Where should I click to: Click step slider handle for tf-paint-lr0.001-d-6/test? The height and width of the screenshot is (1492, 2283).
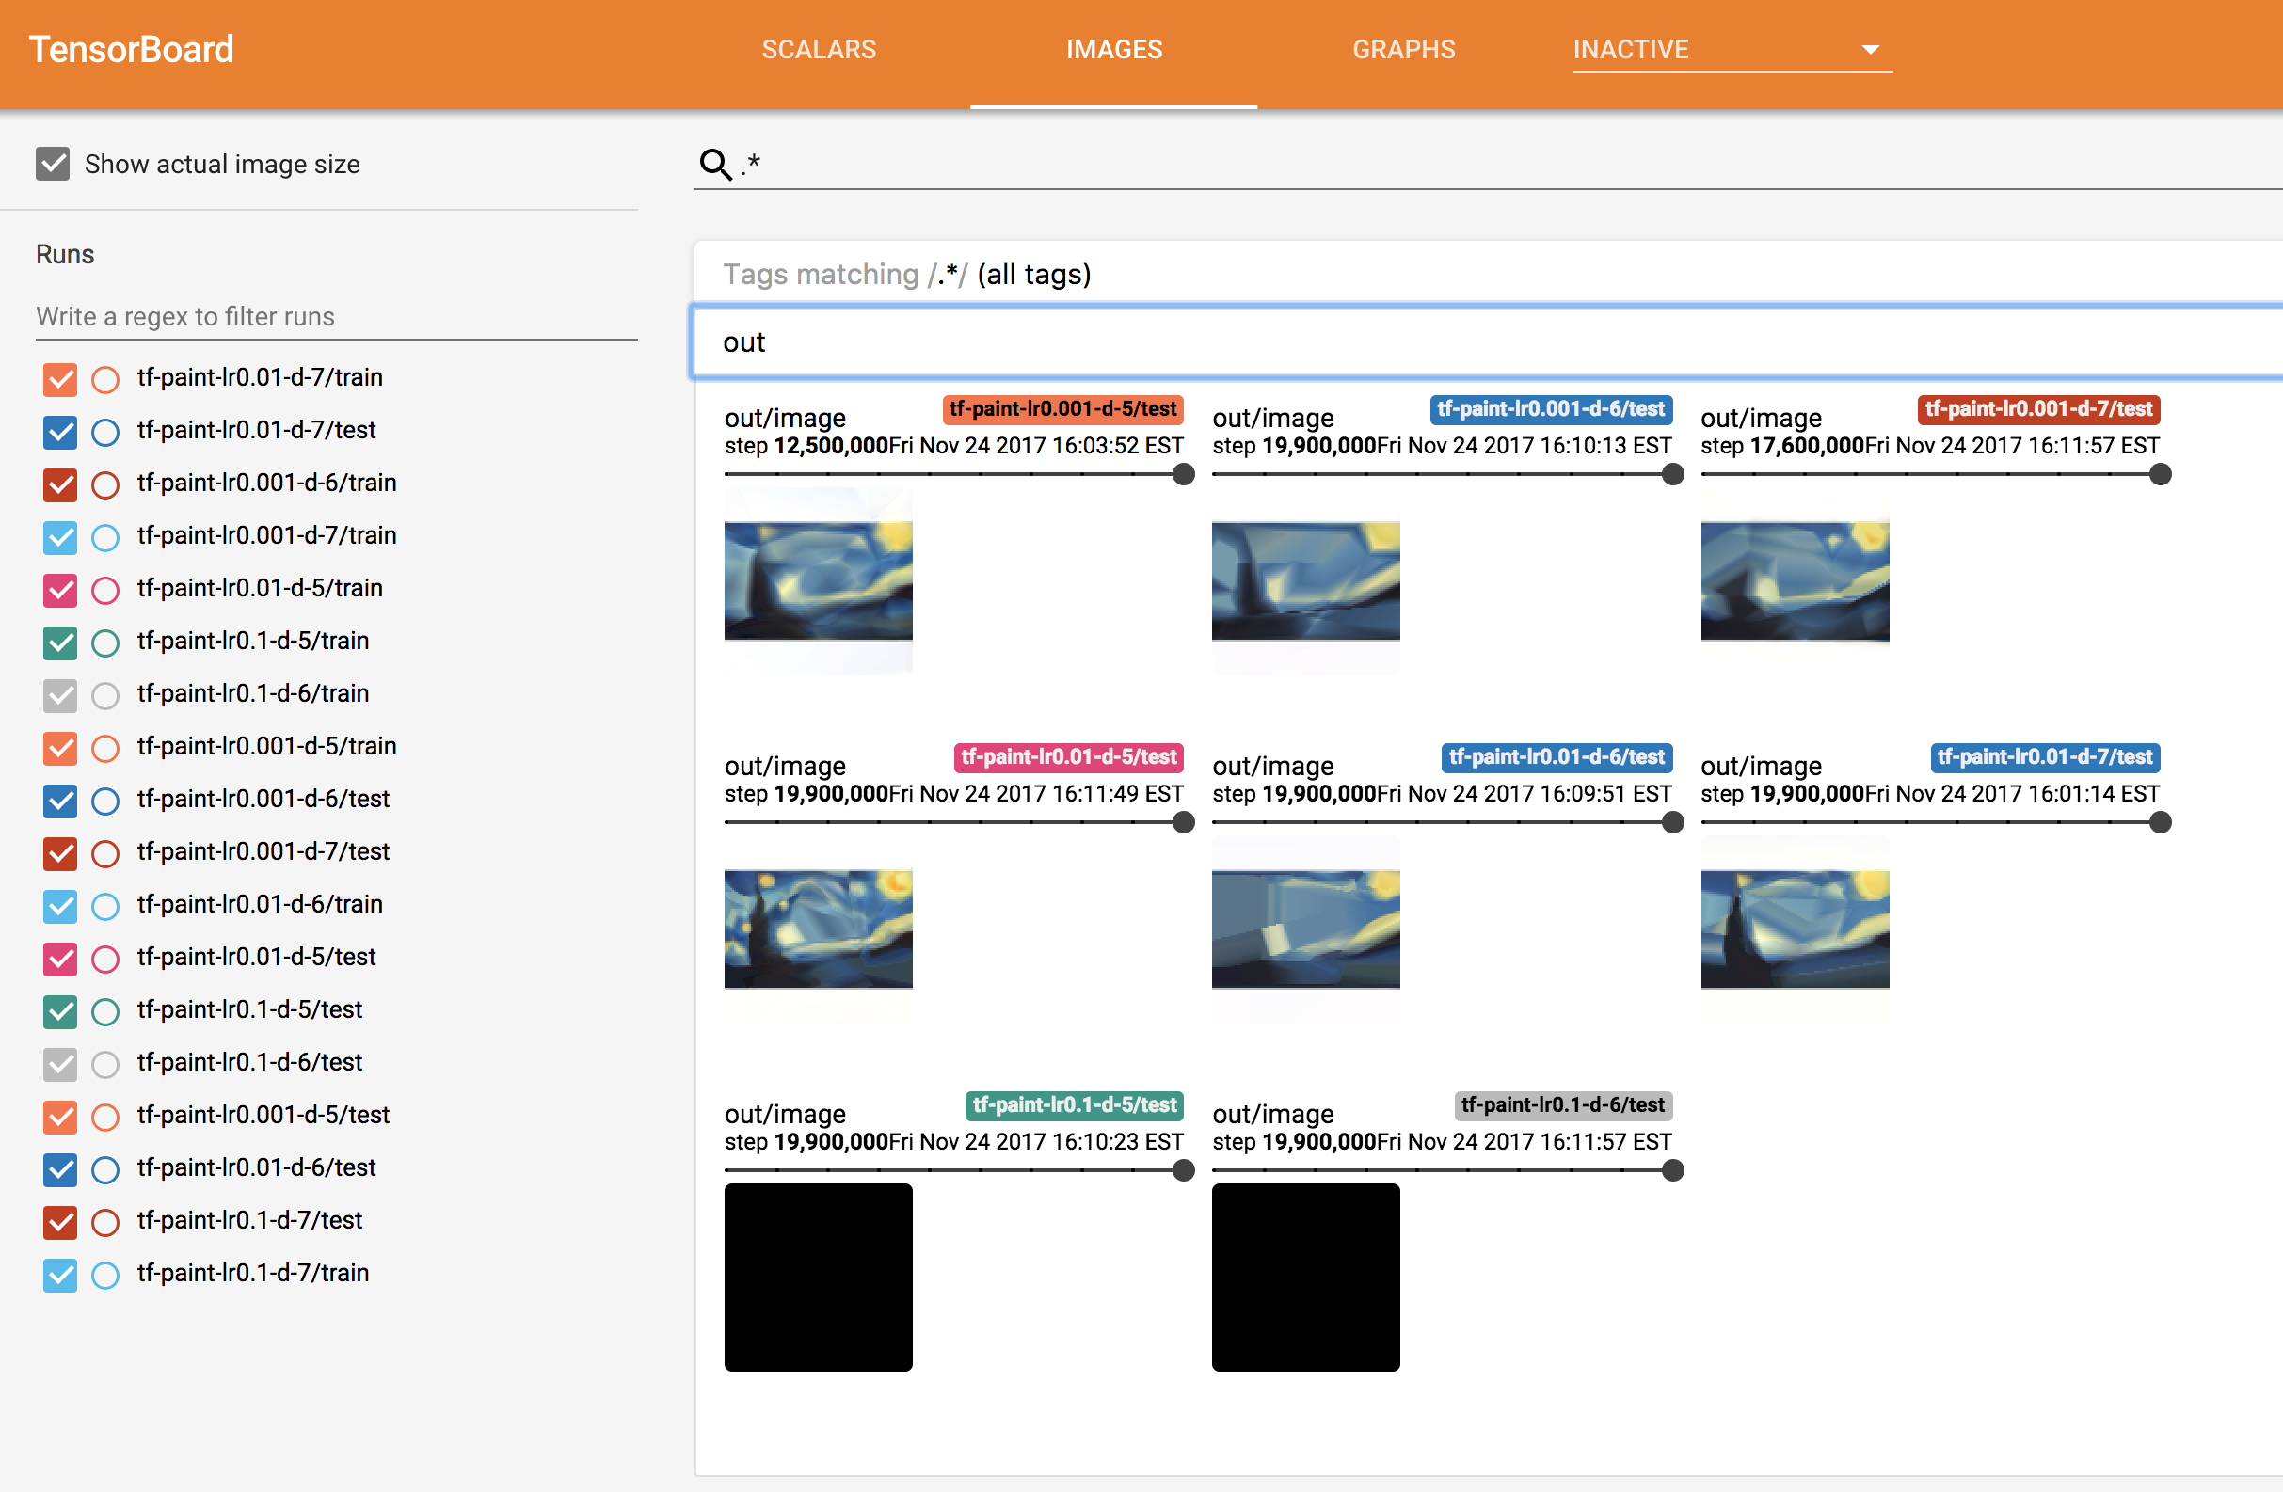point(1672,475)
